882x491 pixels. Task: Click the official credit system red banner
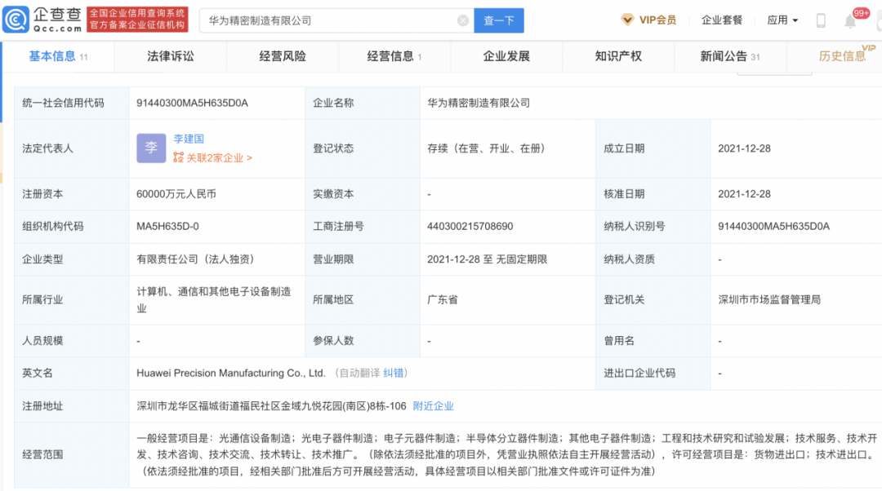point(137,20)
